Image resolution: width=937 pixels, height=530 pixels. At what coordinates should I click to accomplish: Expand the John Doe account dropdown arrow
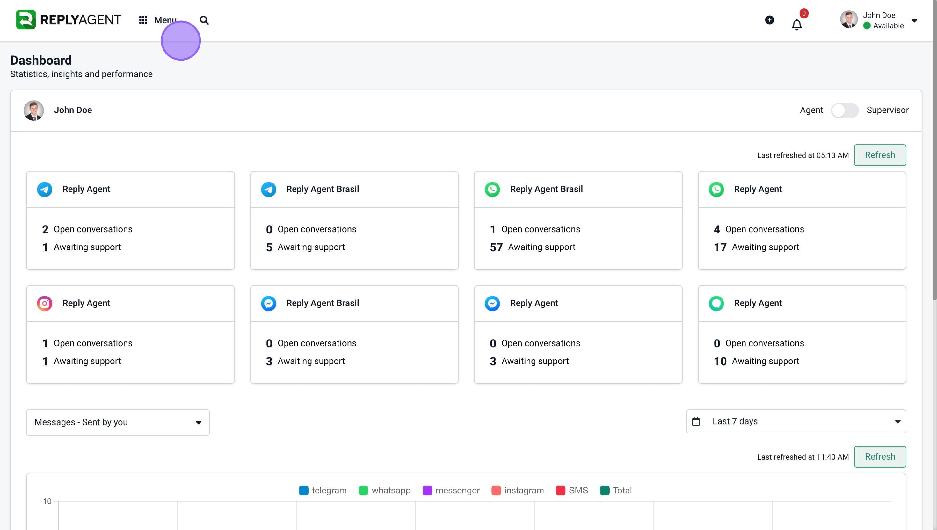click(x=914, y=21)
